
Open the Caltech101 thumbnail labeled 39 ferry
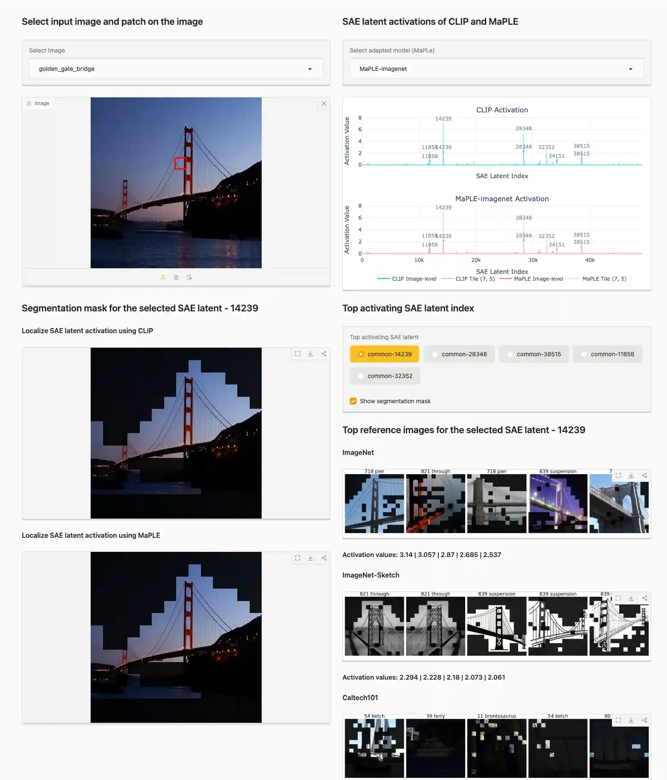(x=436, y=748)
